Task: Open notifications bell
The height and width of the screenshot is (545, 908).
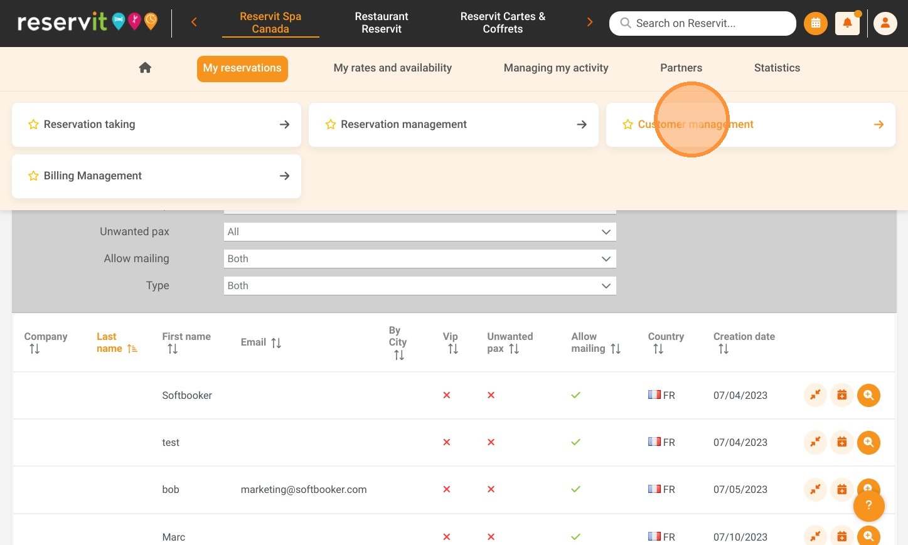Action: point(847,23)
